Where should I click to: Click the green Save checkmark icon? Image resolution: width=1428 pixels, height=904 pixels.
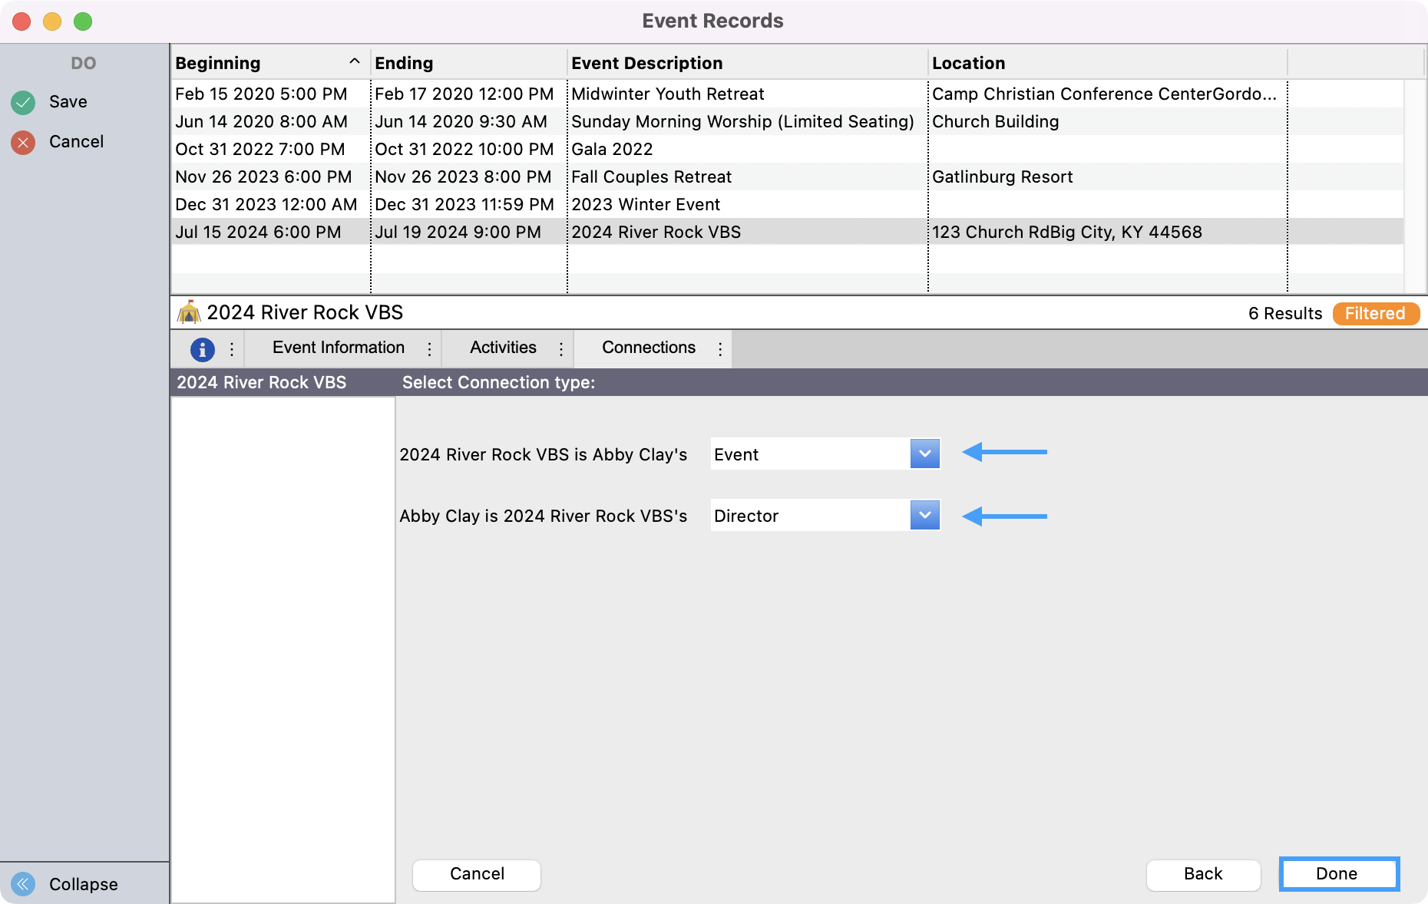click(x=23, y=102)
